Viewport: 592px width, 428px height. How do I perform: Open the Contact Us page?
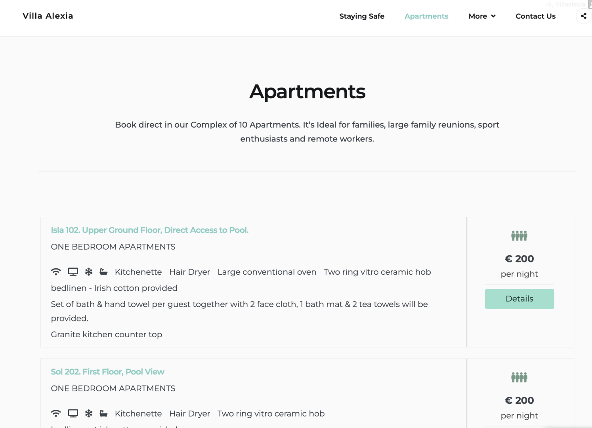[x=535, y=16]
